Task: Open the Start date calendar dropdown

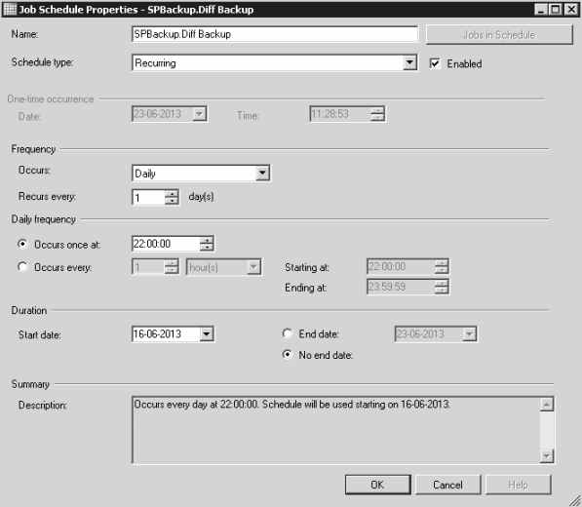Action: [x=207, y=334]
